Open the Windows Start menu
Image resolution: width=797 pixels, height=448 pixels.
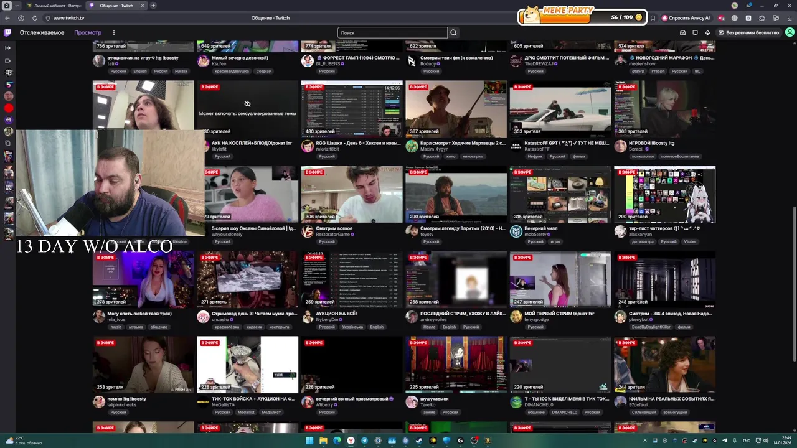point(309,441)
